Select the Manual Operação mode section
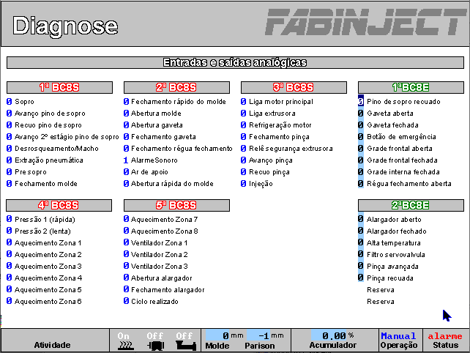Viewport: 470px width, 353px height. (398, 341)
